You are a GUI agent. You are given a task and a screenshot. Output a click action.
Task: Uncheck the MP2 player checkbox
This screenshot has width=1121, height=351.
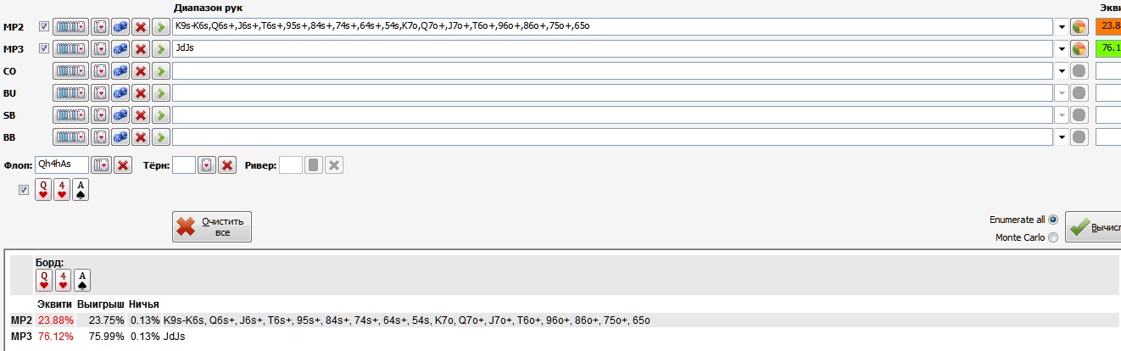[44, 27]
